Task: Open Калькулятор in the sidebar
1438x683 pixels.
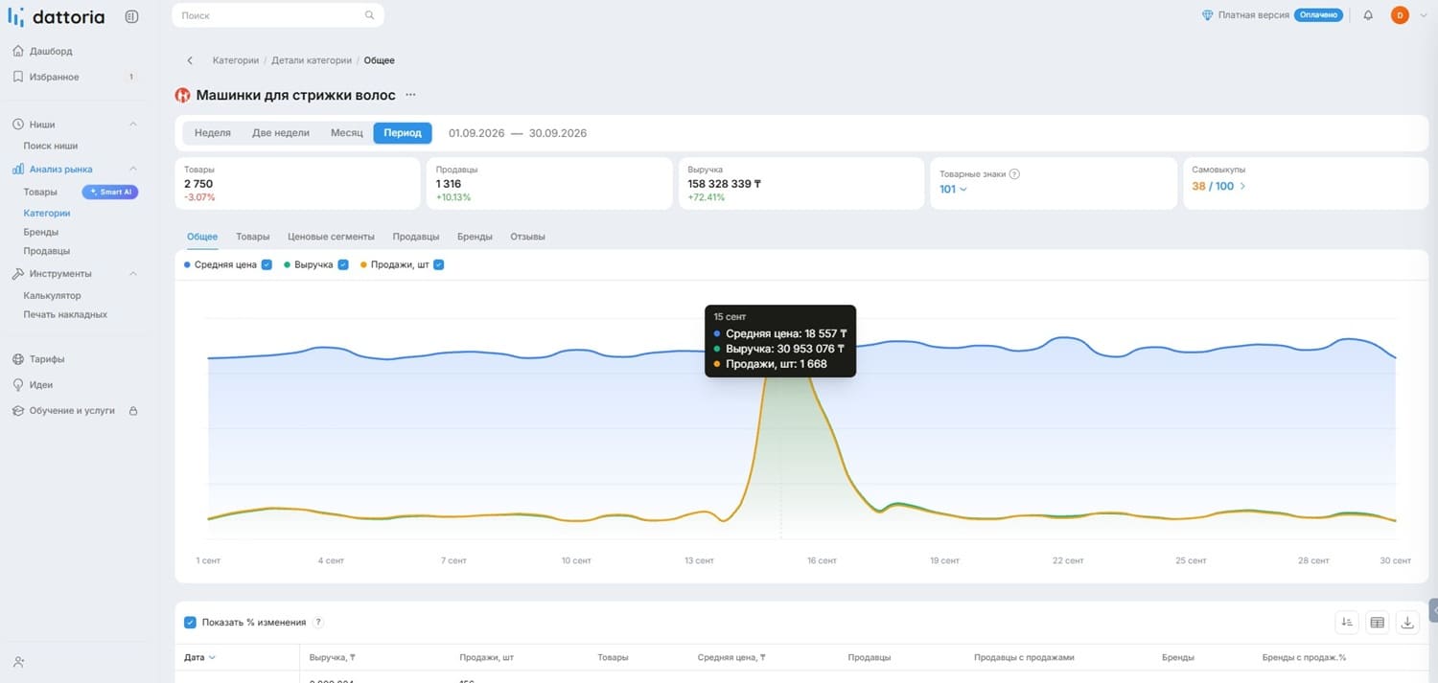Action: click(52, 296)
